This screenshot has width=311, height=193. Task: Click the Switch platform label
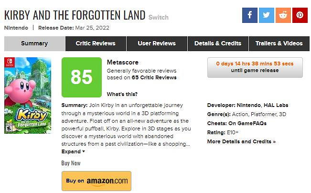pos(159,18)
